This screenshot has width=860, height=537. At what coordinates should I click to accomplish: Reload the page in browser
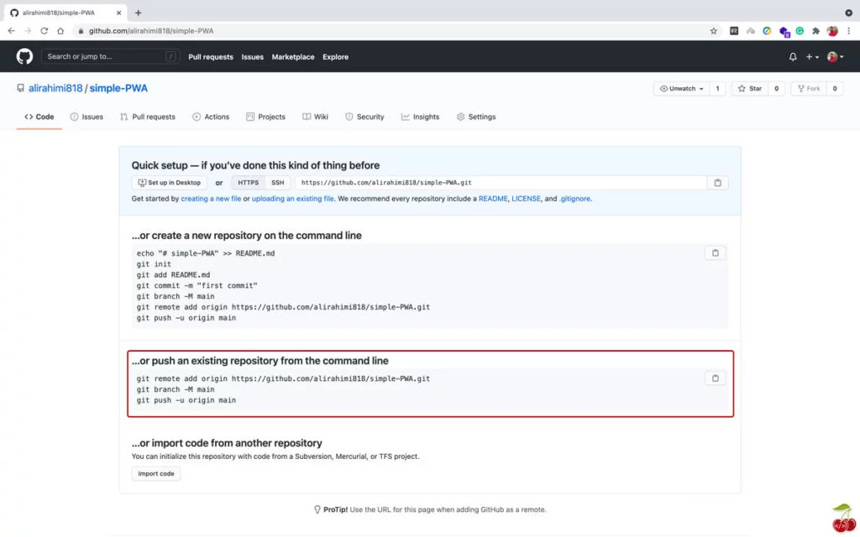pyautogui.click(x=45, y=31)
